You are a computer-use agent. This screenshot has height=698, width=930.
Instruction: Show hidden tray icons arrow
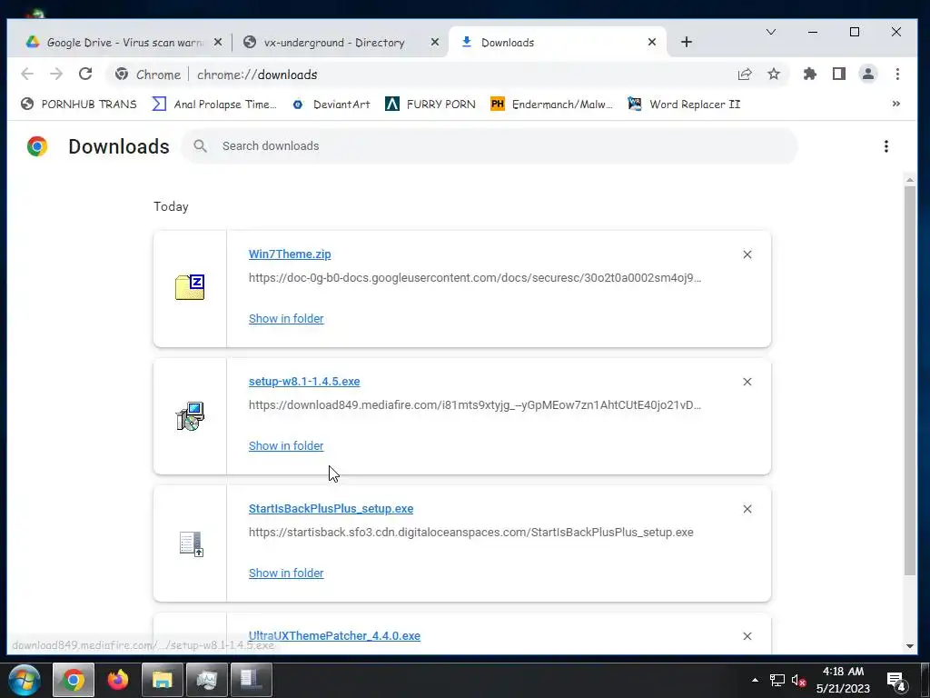click(x=755, y=680)
